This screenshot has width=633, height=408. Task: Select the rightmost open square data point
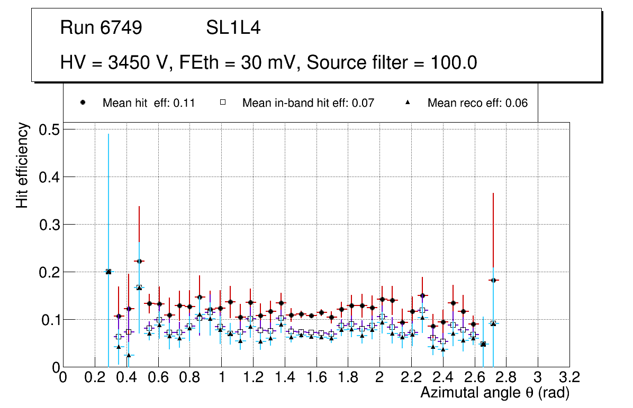coord(493,323)
